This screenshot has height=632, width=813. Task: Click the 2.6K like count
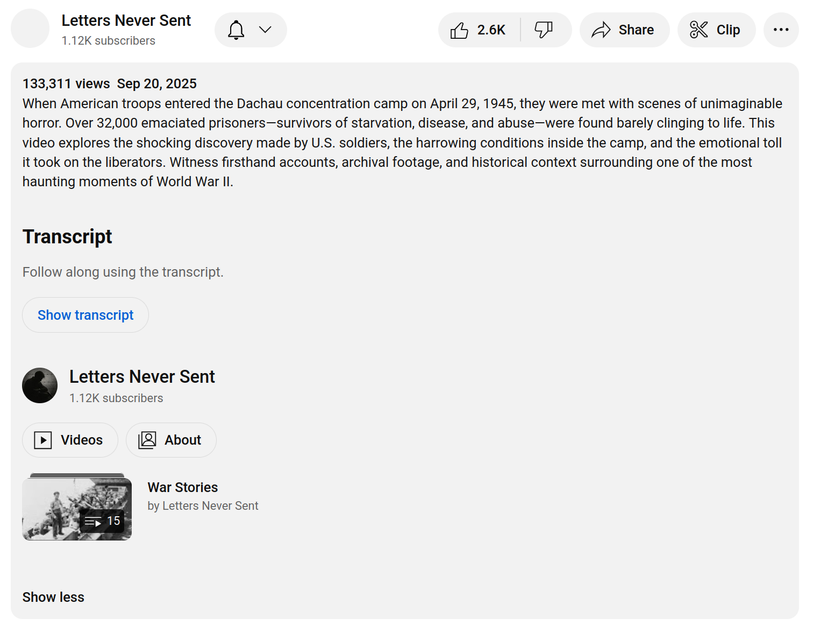[491, 30]
